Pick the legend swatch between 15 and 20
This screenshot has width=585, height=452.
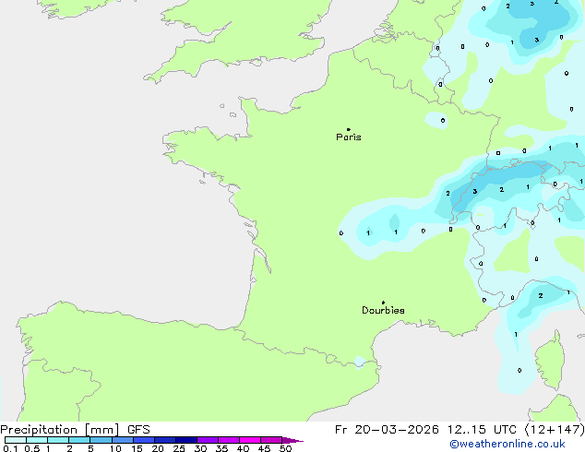click(x=143, y=440)
